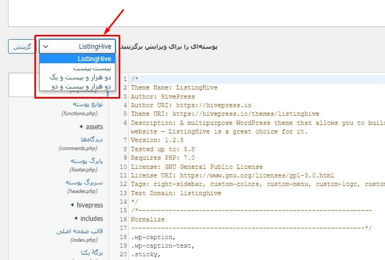Select the دو هزار و بیست و دو theme

tap(77, 86)
